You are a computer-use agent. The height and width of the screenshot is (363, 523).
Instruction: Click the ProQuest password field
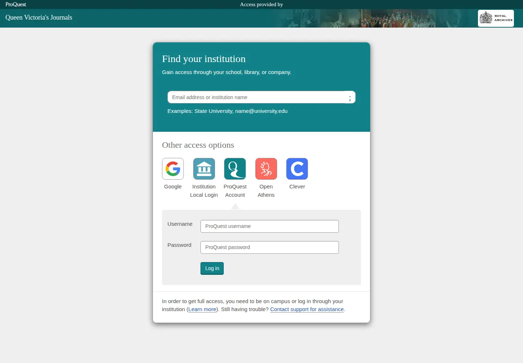pos(269,247)
